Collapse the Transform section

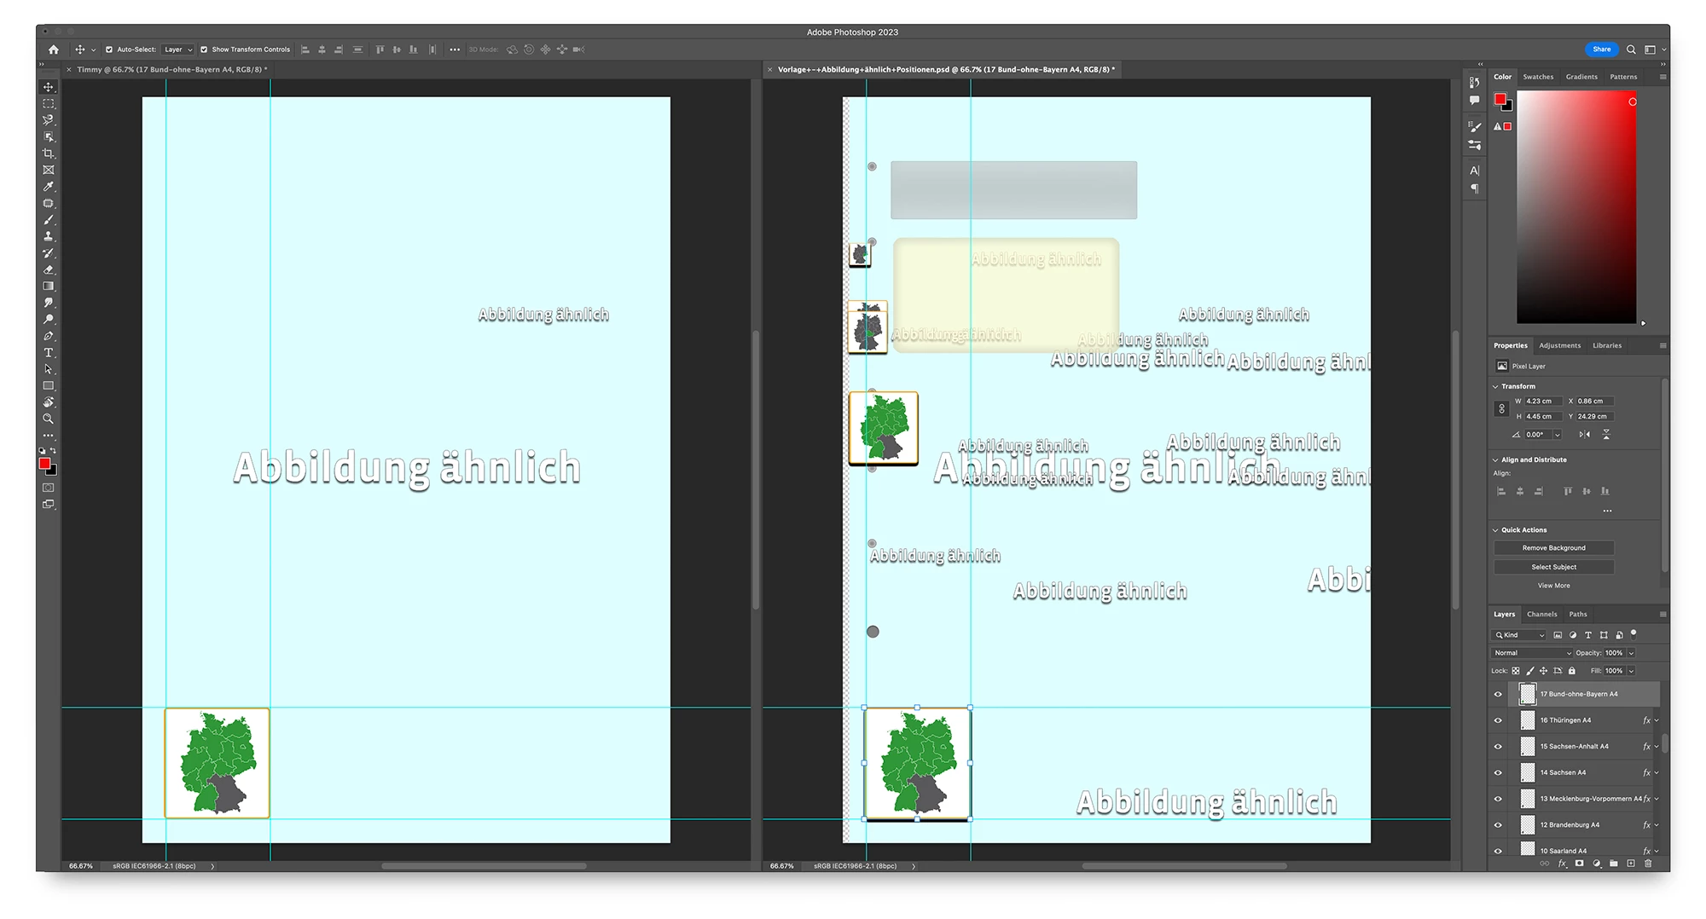pos(1495,386)
